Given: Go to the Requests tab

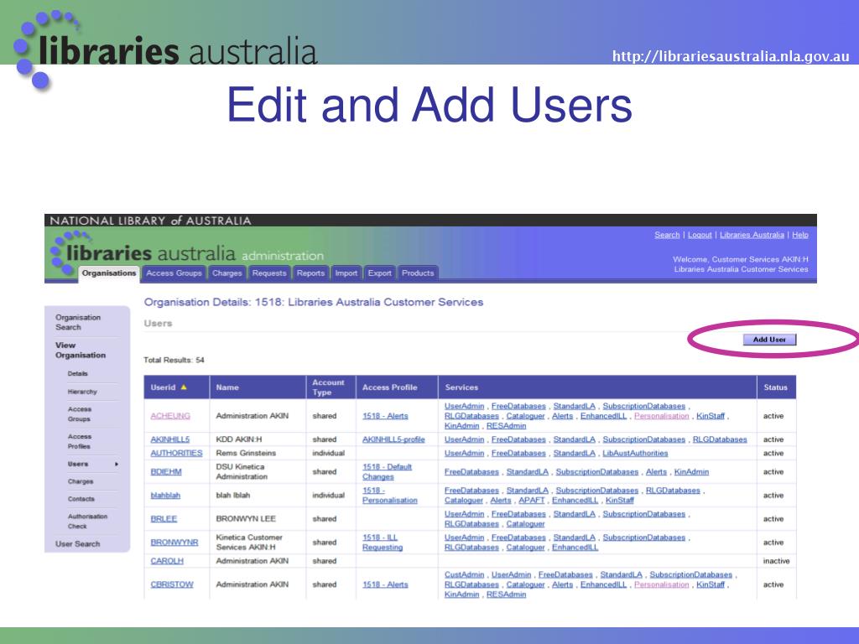Looking at the screenshot, I should [x=269, y=273].
